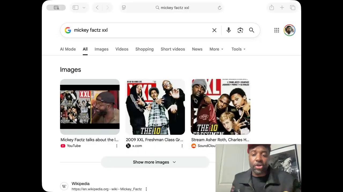This screenshot has height=192, width=343.
Task: Switch to the Shopping tab
Action: (x=144, y=49)
